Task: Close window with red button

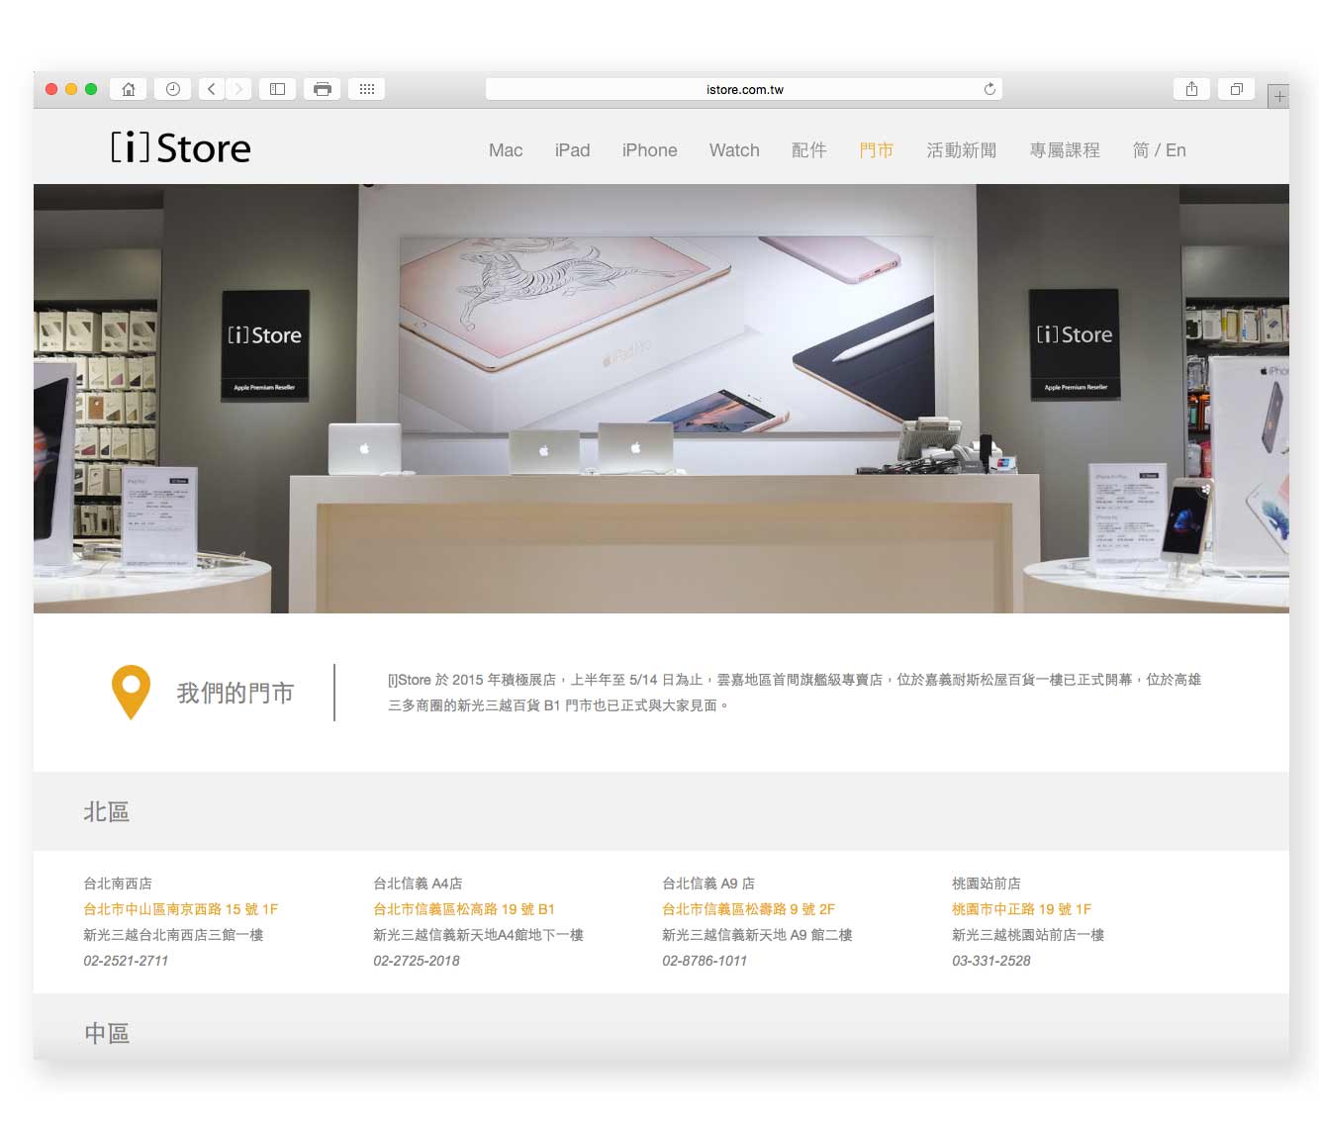Action: (51, 89)
